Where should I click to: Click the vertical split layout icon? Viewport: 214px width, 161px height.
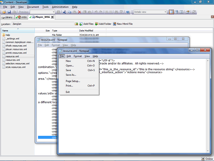tap(181, 12)
